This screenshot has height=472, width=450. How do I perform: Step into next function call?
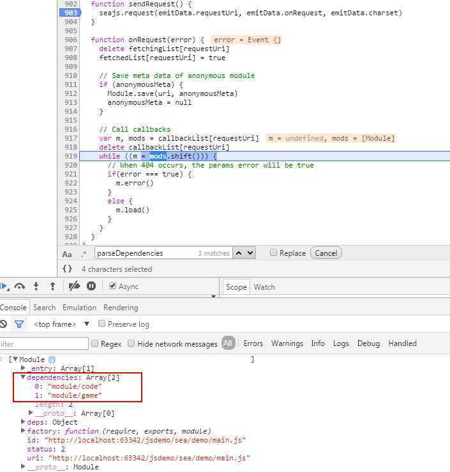click(36, 287)
